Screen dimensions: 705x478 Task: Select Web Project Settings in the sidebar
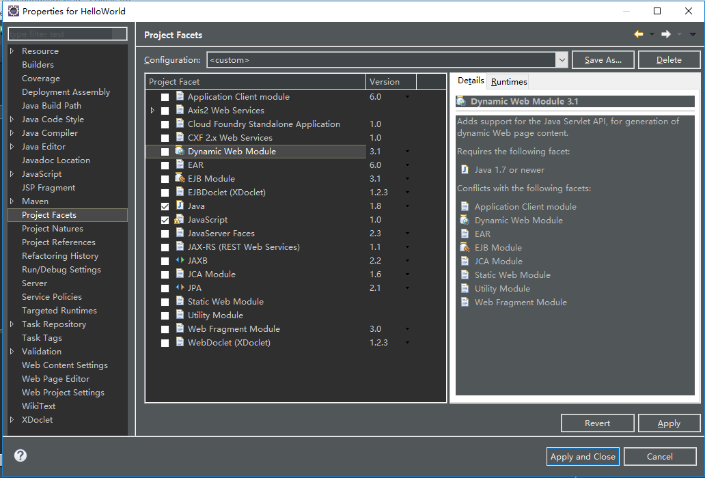point(63,392)
